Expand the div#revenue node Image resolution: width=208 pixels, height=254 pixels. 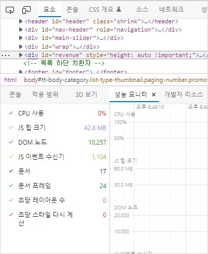(x=21, y=55)
